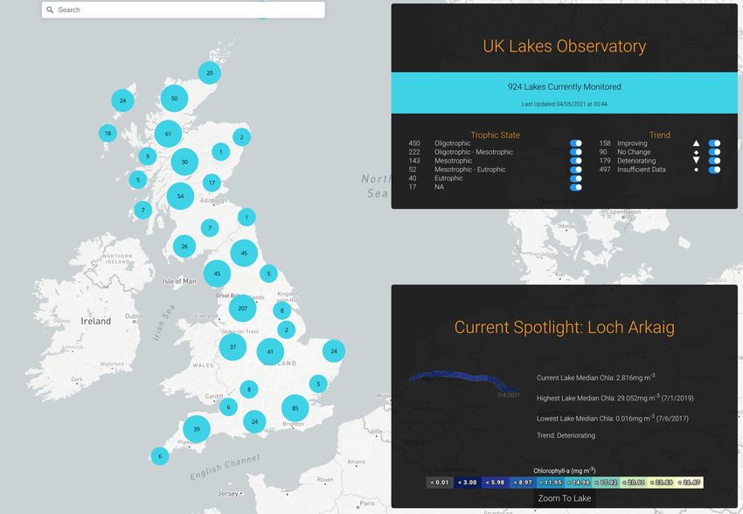Toggle the NA trophic state switch

click(x=576, y=187)
